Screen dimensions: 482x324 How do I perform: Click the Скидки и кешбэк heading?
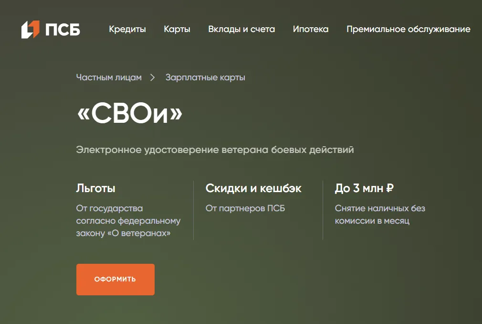click(253, 188)
